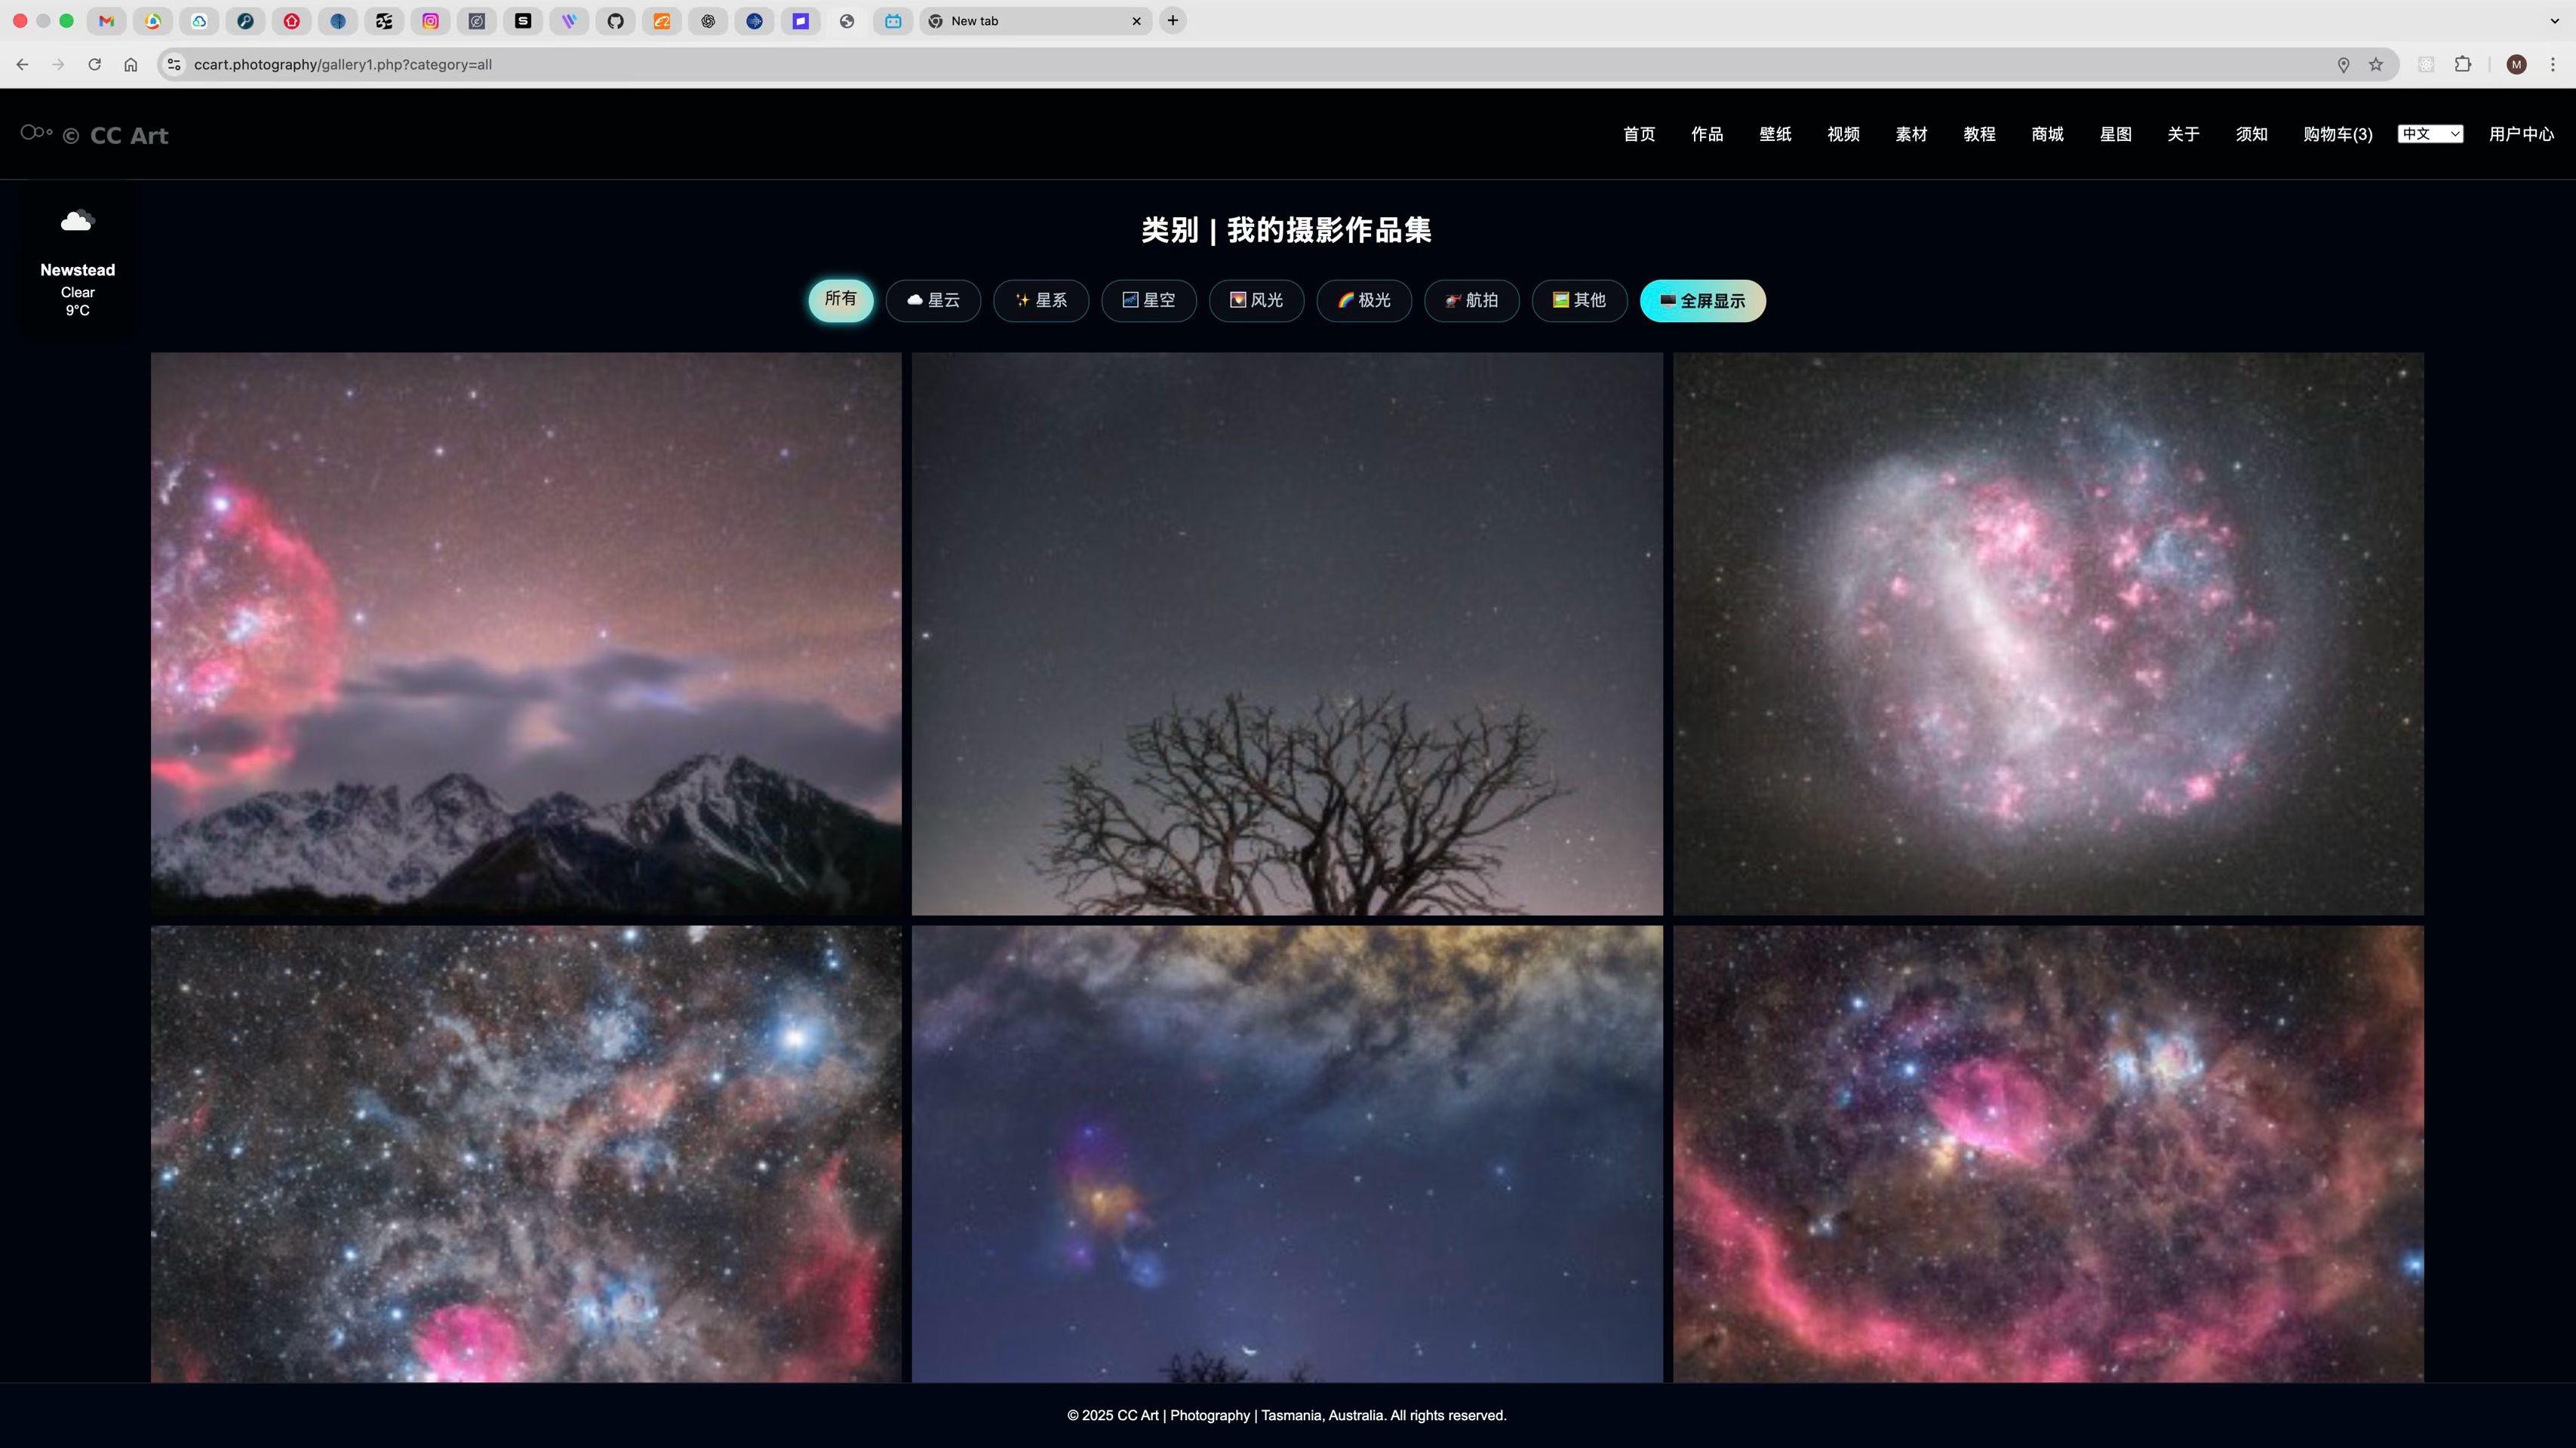Switch to the Gmail pinned tab
The image size is (2576, 1448).
106,21
